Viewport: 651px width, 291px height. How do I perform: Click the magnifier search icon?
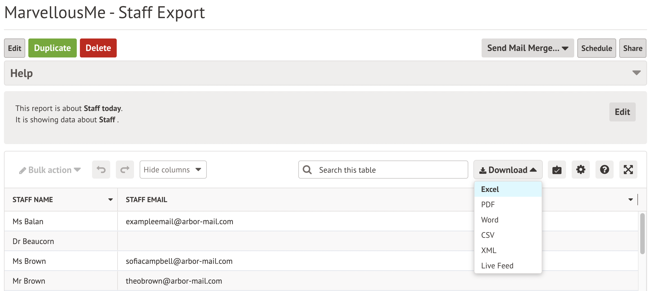pos(307,170)
